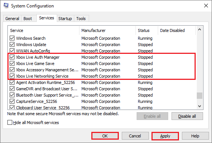This screenshot has width=212, height=143.
Task: Click the System Configuration title bar icon
Action: tap(6, 6)
